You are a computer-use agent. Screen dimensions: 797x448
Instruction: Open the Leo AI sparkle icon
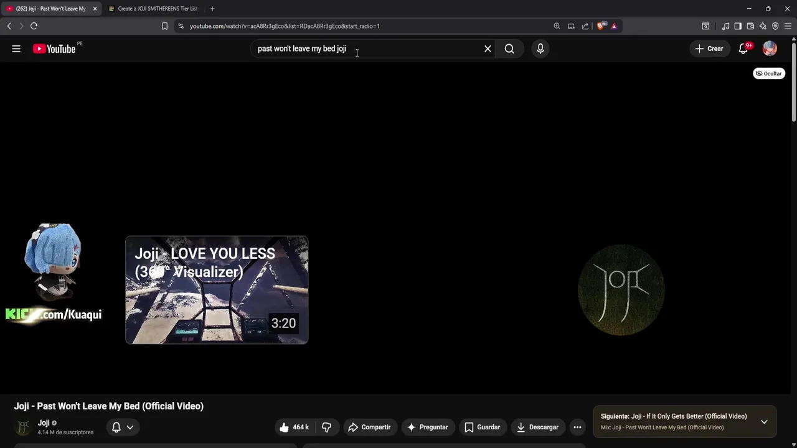pyautogui.click(x=763, y=26)
